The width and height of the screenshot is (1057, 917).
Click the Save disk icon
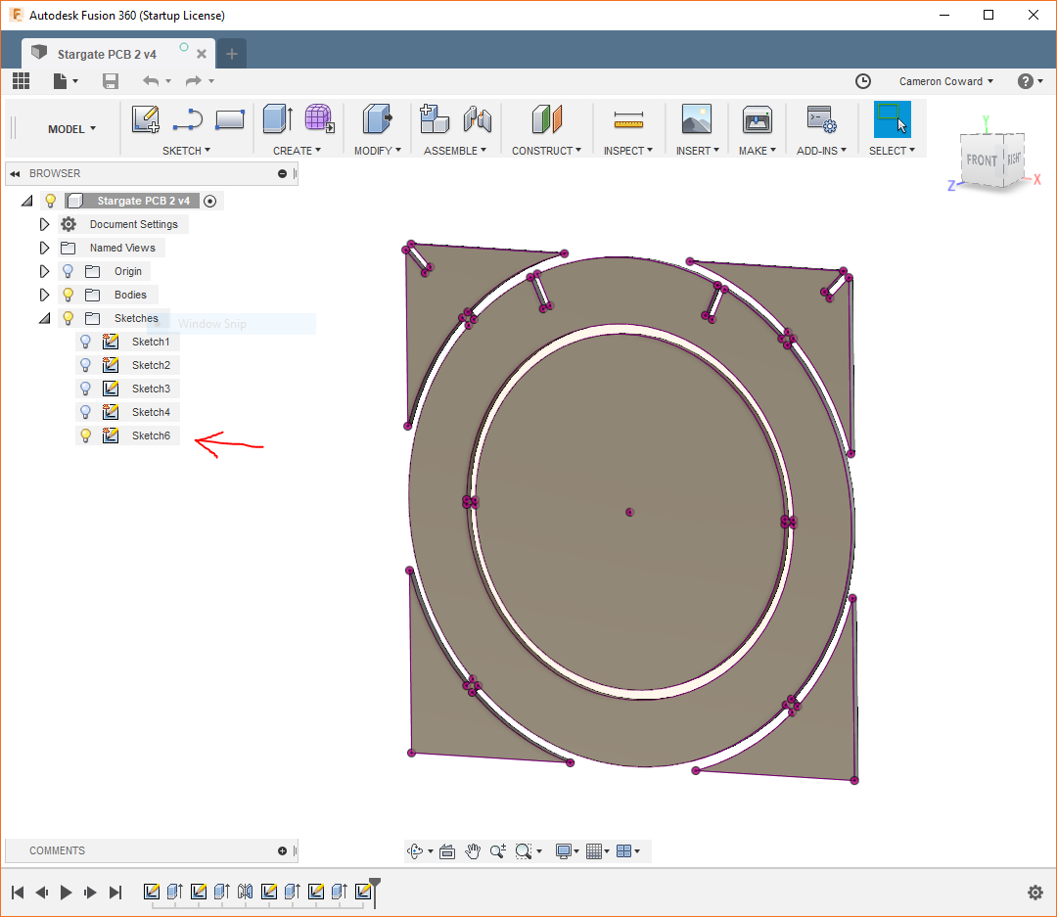[111, 81]
